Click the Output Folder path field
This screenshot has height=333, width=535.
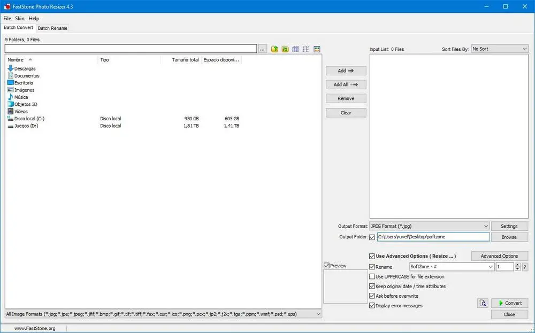pyautogui.click(x=433, y=237)
